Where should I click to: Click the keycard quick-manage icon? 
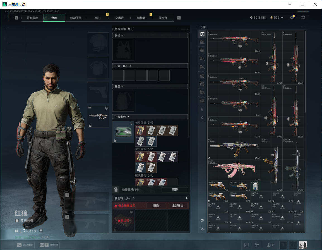tap(116, 190)
